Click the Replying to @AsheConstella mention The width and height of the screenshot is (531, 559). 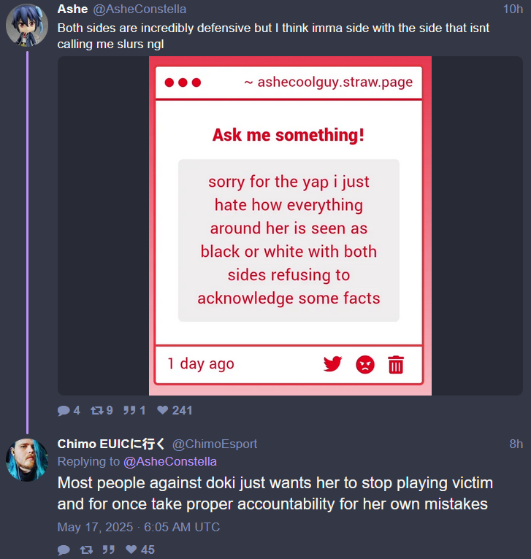click(170, 462)
